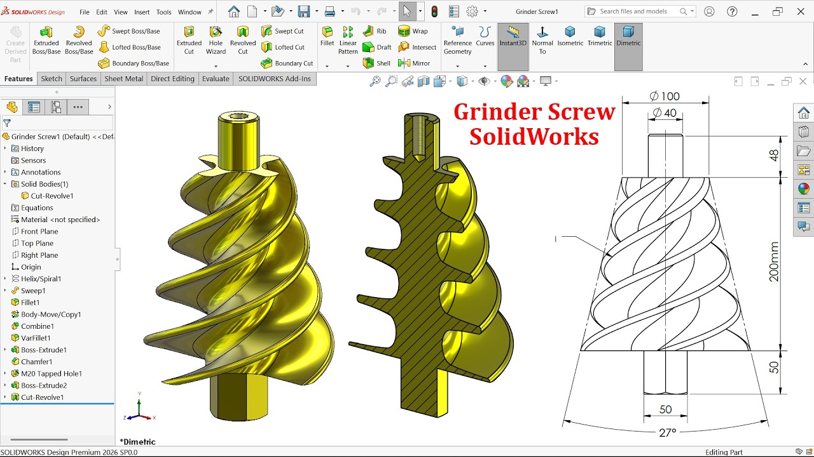This screenshot has width=814, height=457.
Task: Open the Help question mark button
Action: point(731,11)
